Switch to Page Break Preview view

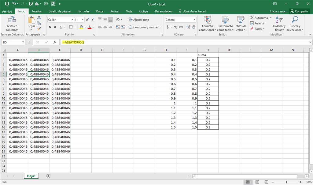point(266,182)
